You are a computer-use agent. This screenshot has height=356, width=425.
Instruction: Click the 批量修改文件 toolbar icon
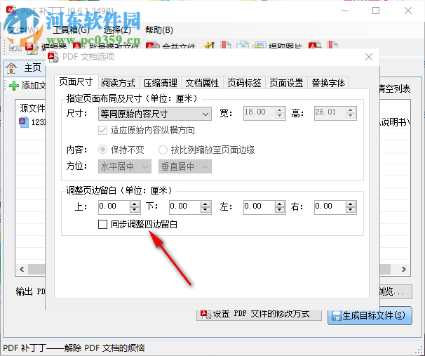(78, 46)
